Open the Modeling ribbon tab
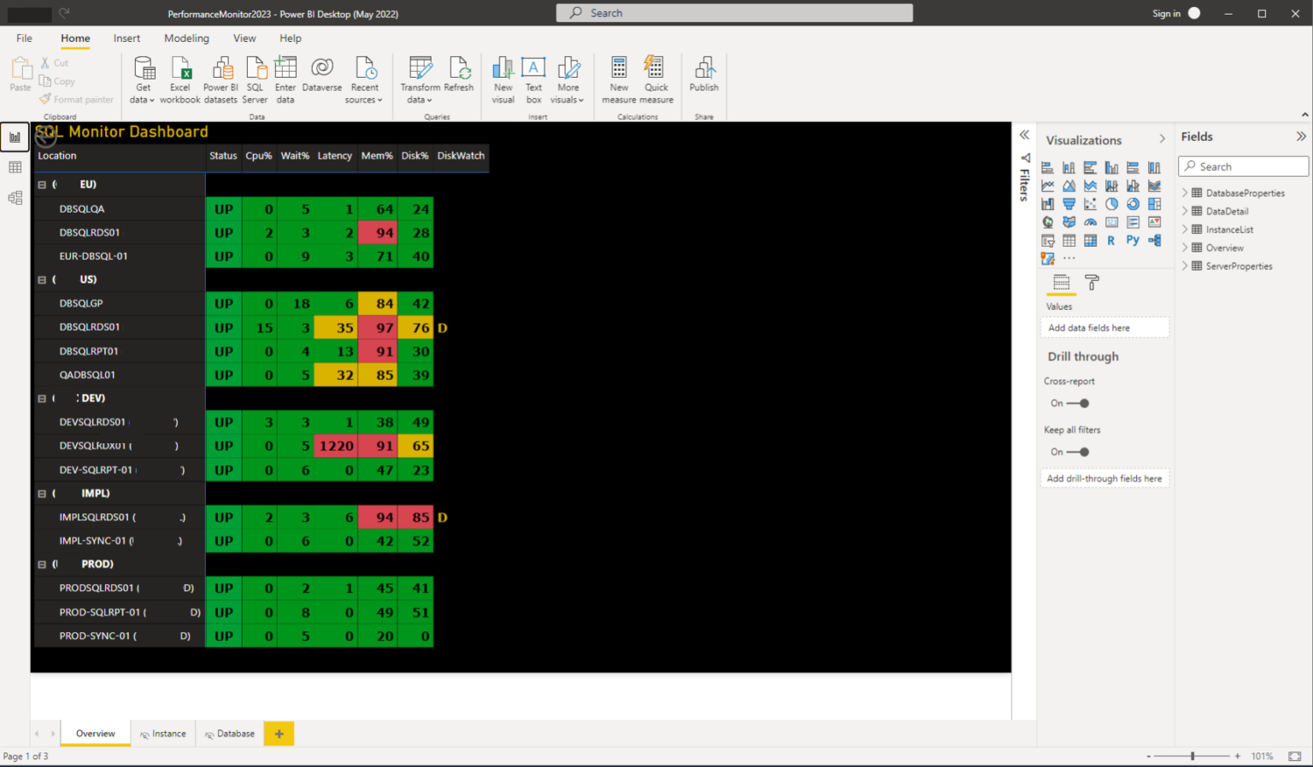The image size is (1313, 767). click(186, 38)
